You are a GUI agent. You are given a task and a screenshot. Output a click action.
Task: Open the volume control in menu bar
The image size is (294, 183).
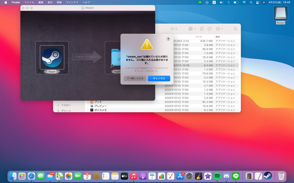pos(221,2)
